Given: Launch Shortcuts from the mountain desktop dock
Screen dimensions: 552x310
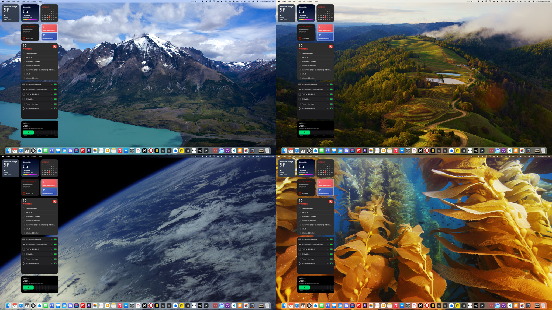Looking at the screenshot, I should coord(77,151).
